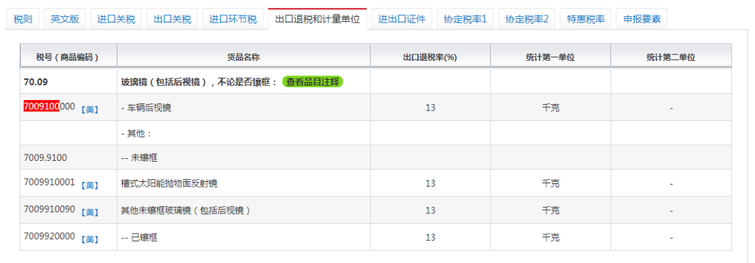The width and height of the screenshot is (755, 263).
Task: Select the 出口关税 tab
Action: 172,20
